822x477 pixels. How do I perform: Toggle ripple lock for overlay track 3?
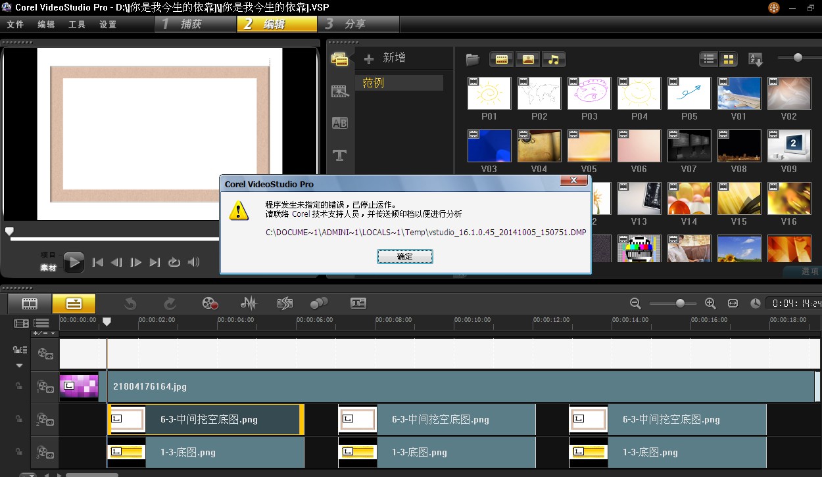(19, 451)
